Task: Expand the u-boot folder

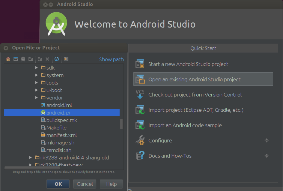Action: coord(36,90)
